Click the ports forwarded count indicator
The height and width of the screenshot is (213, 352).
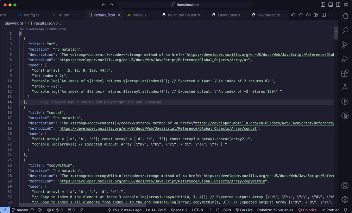coord(71,210)
